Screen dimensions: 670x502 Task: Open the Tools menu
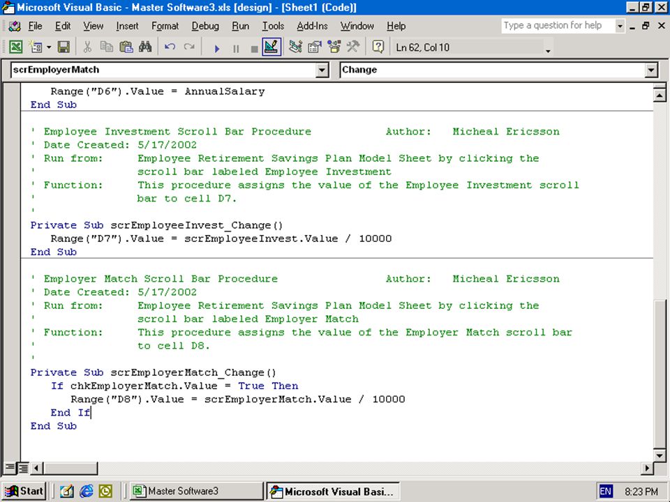tap(273, 26)
